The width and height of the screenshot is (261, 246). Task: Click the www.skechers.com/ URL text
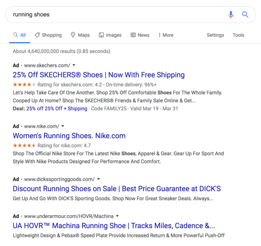point(47,65)
